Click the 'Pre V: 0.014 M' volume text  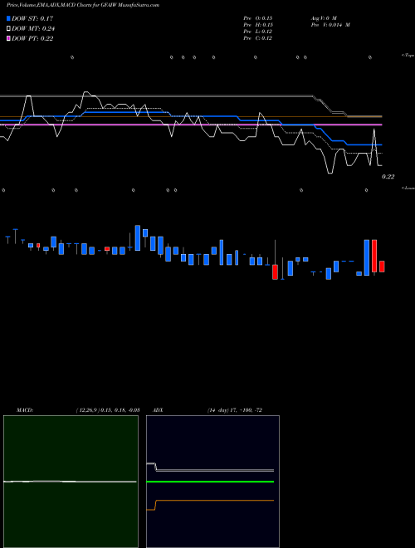click(x=330, y=25)
